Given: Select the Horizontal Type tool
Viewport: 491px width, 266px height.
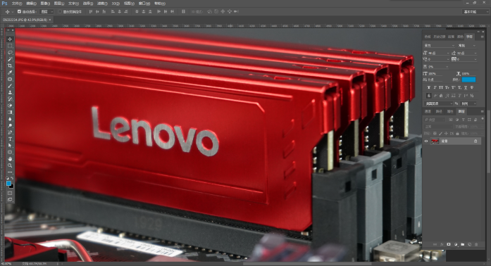Looking at the screenshot, I should 10,139.
